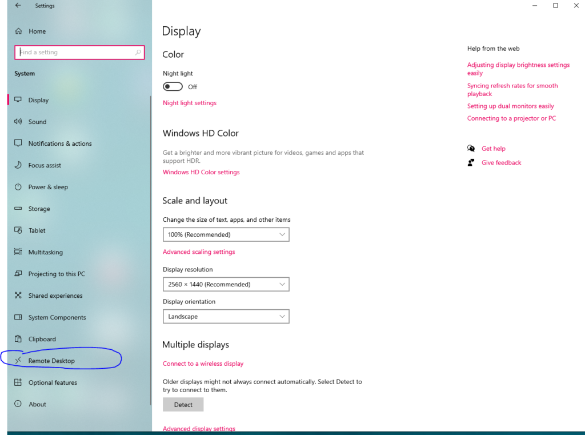Image resolution: width=585 pixels, height=435 pixels.
Task: Click the Remote Desktop icon
Action: click(x=18, y=361)
